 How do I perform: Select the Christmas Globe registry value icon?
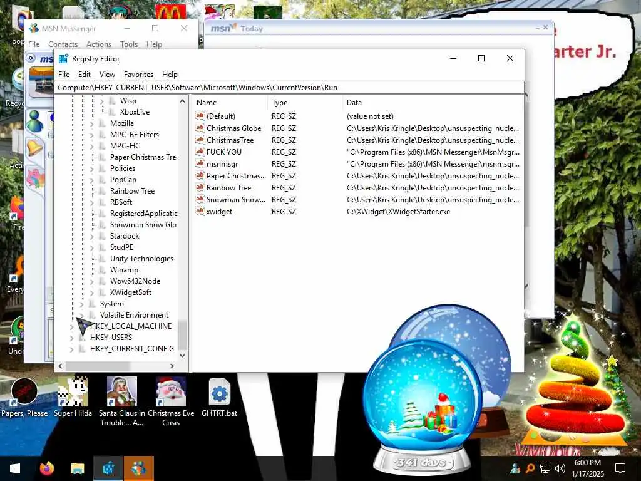200,128
